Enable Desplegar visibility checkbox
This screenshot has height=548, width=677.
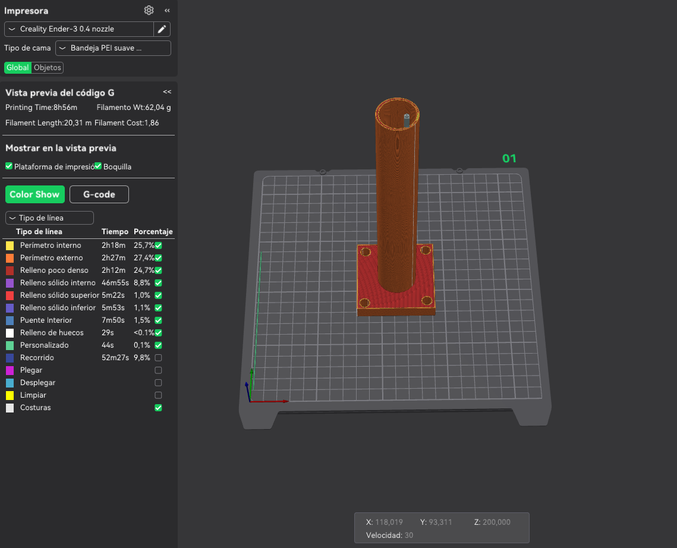click(159, 383)
